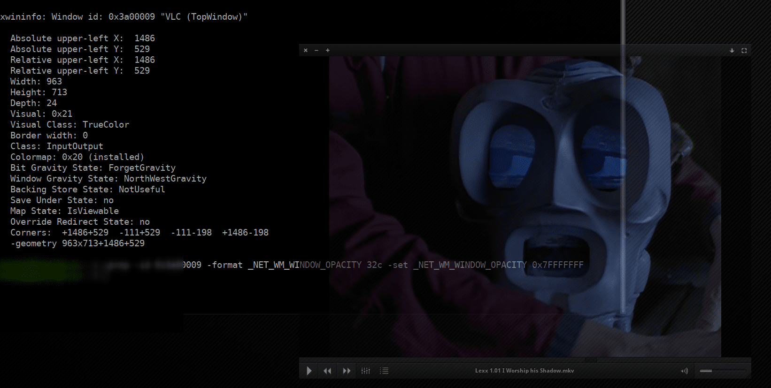
Task: Open the VLC playlist icon
Action: coord(384,371)
